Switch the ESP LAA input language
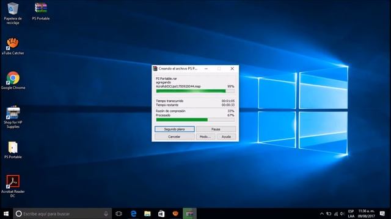391x219 pixels. (x=351, y=214)
